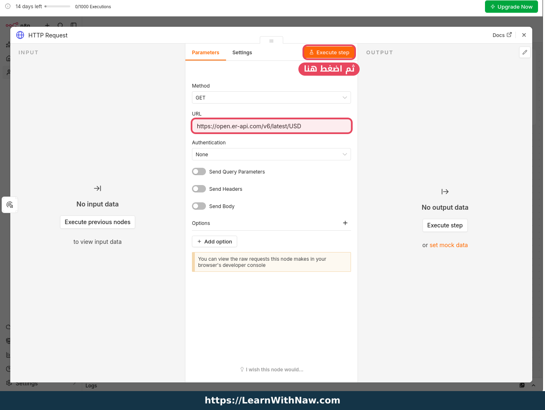Switch to the Settings tab
This screenshot has width=545, height=410.
click(242, 53)
